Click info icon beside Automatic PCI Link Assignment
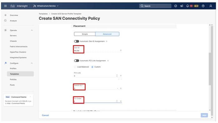218x123 pixels. 108,61
